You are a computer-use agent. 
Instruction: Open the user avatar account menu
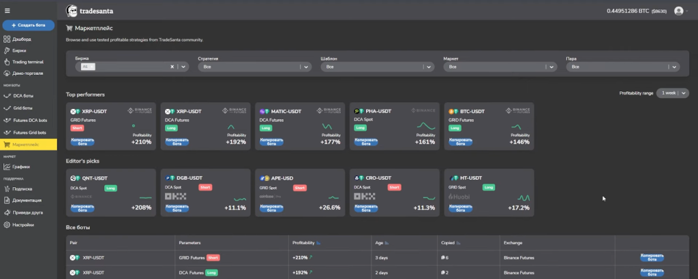[x=678, y=11]
